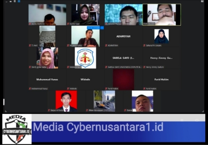Click the large centered ADAMSYAH name
208x145 pixels.
[123, 36]
